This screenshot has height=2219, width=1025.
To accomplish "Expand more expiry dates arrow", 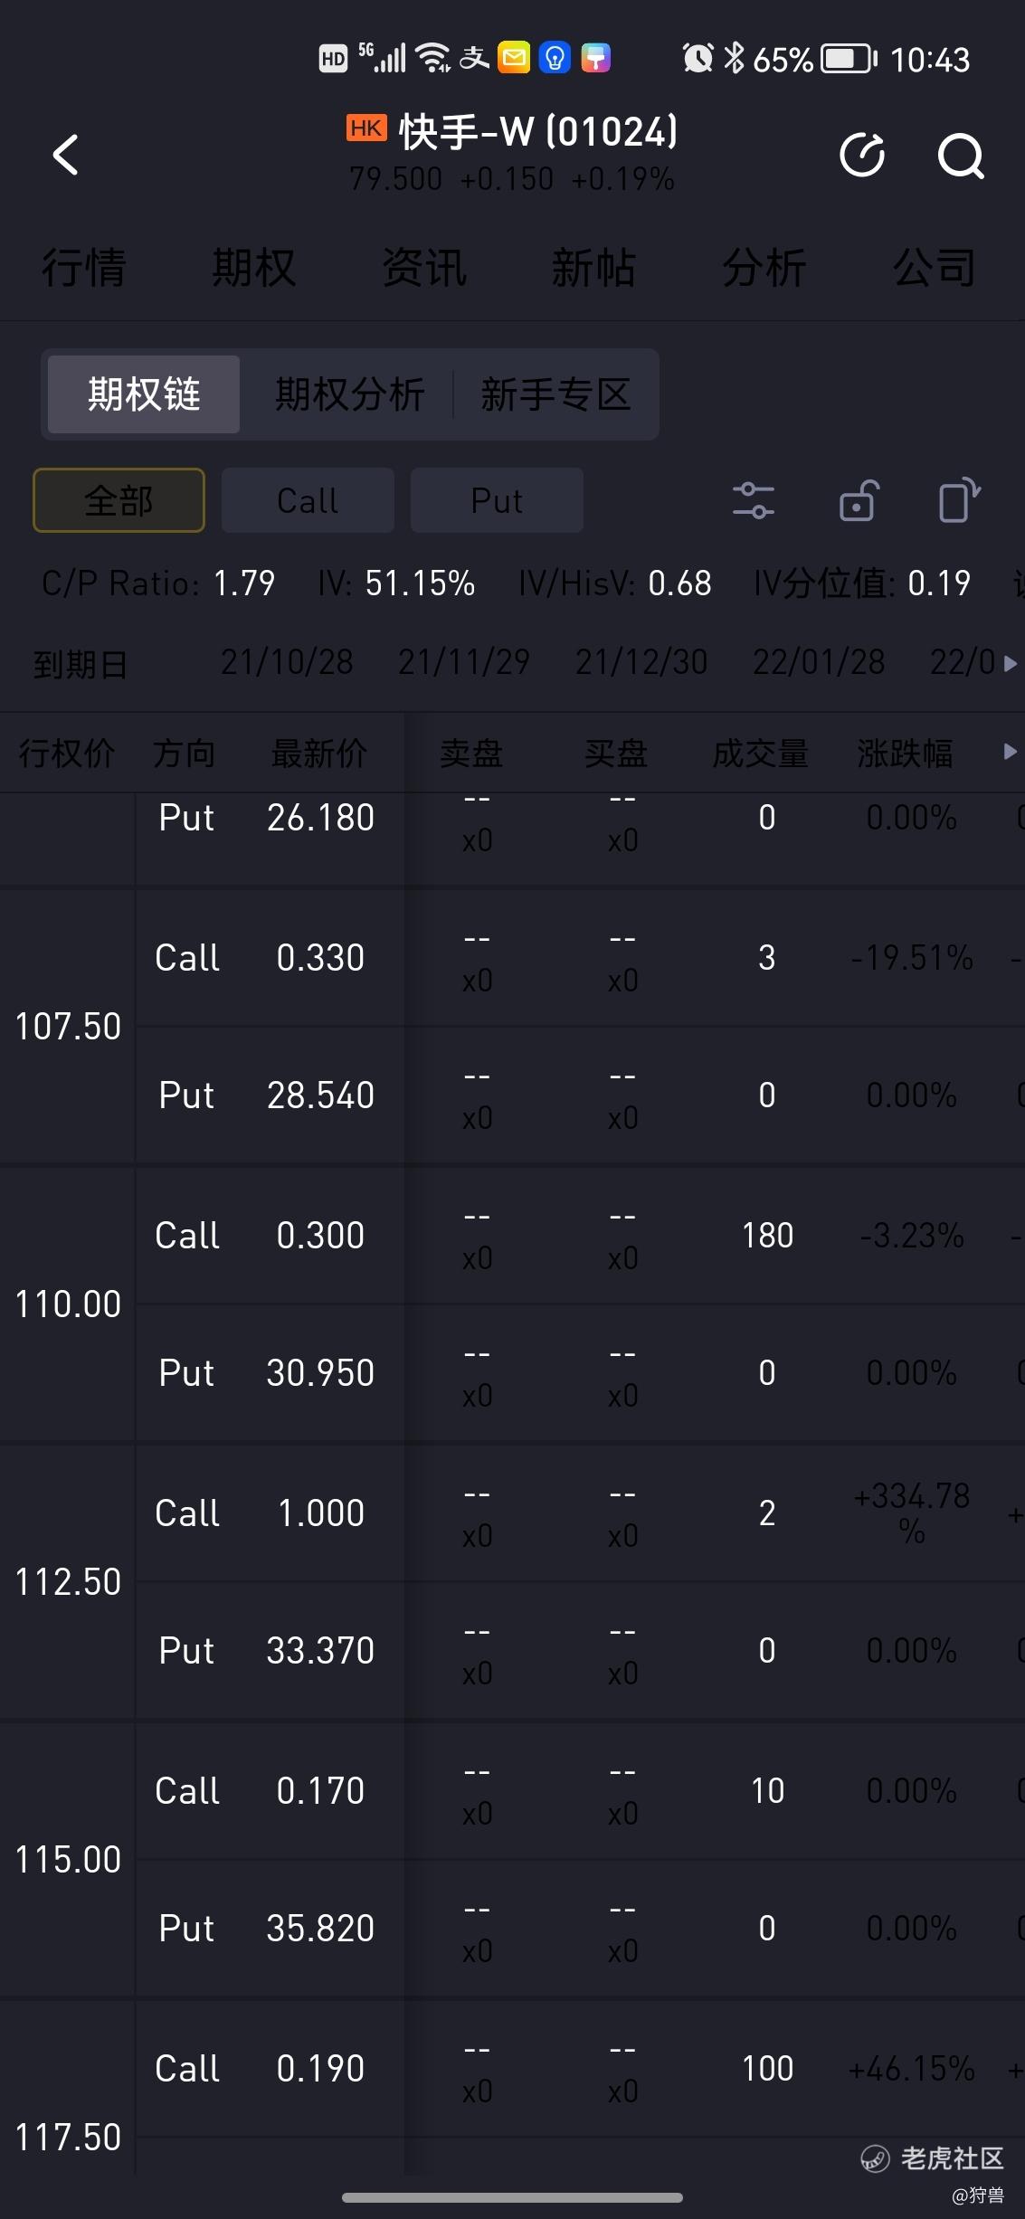I will click(1011, 663).
